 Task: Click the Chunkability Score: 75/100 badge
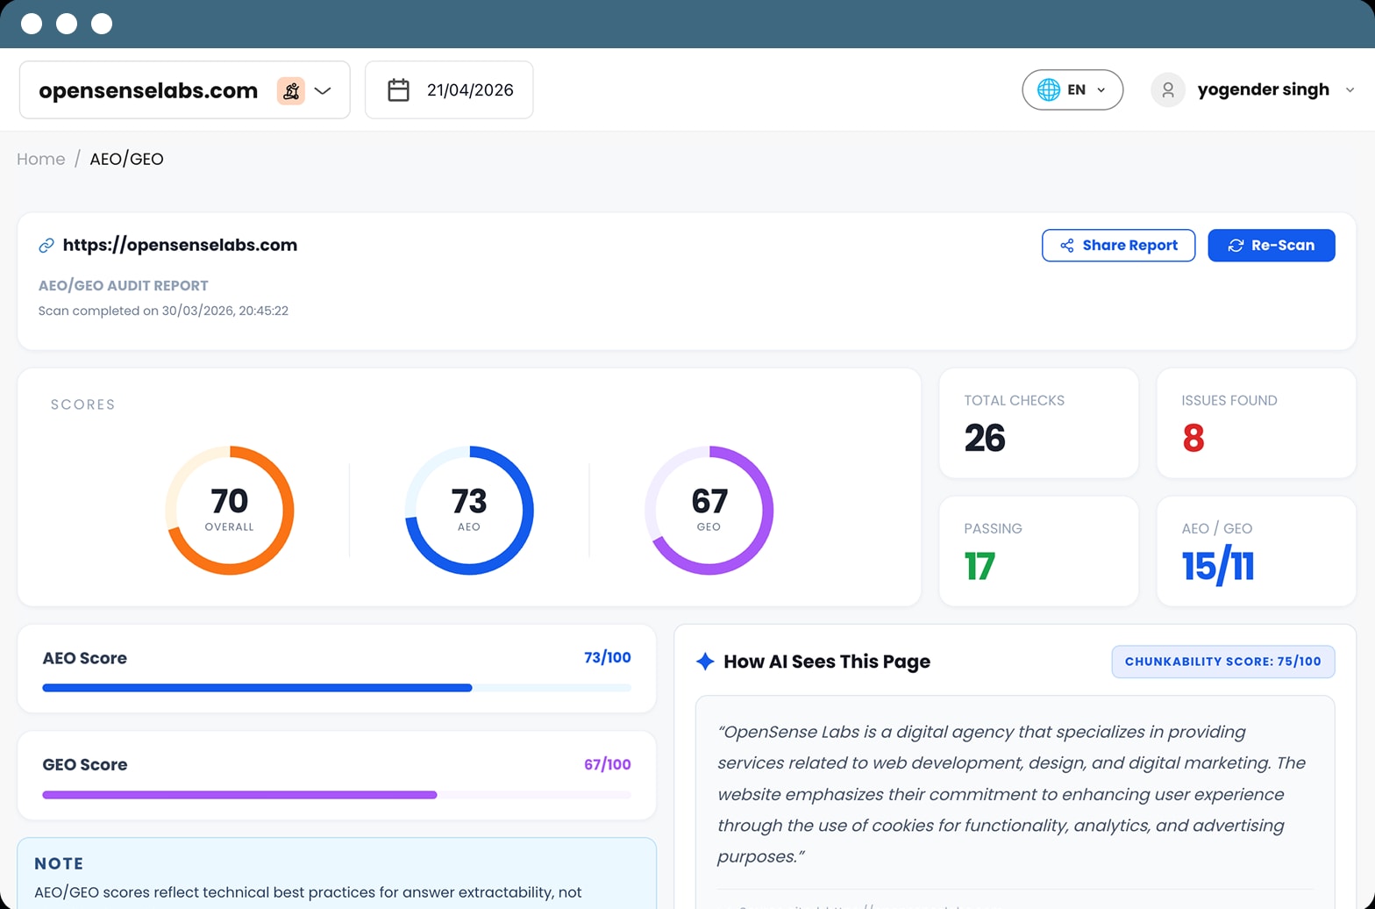[x=1223, y=662]
